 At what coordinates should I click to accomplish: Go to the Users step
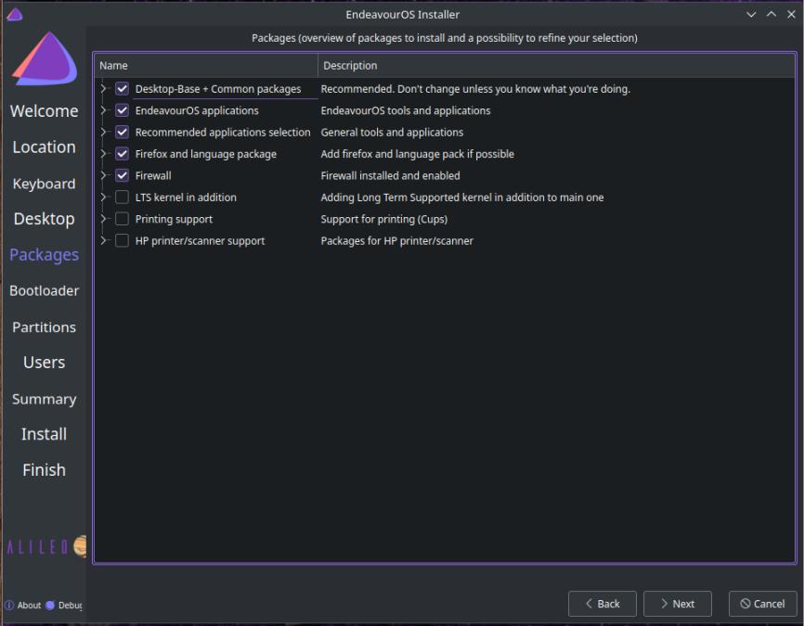click(x=44, y=363)
